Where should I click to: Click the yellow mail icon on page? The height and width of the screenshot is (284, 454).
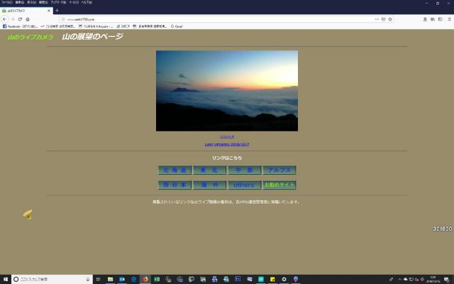(x=27, y=214)
